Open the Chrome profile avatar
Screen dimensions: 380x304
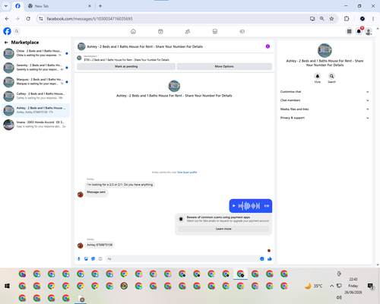pos(363,19)
